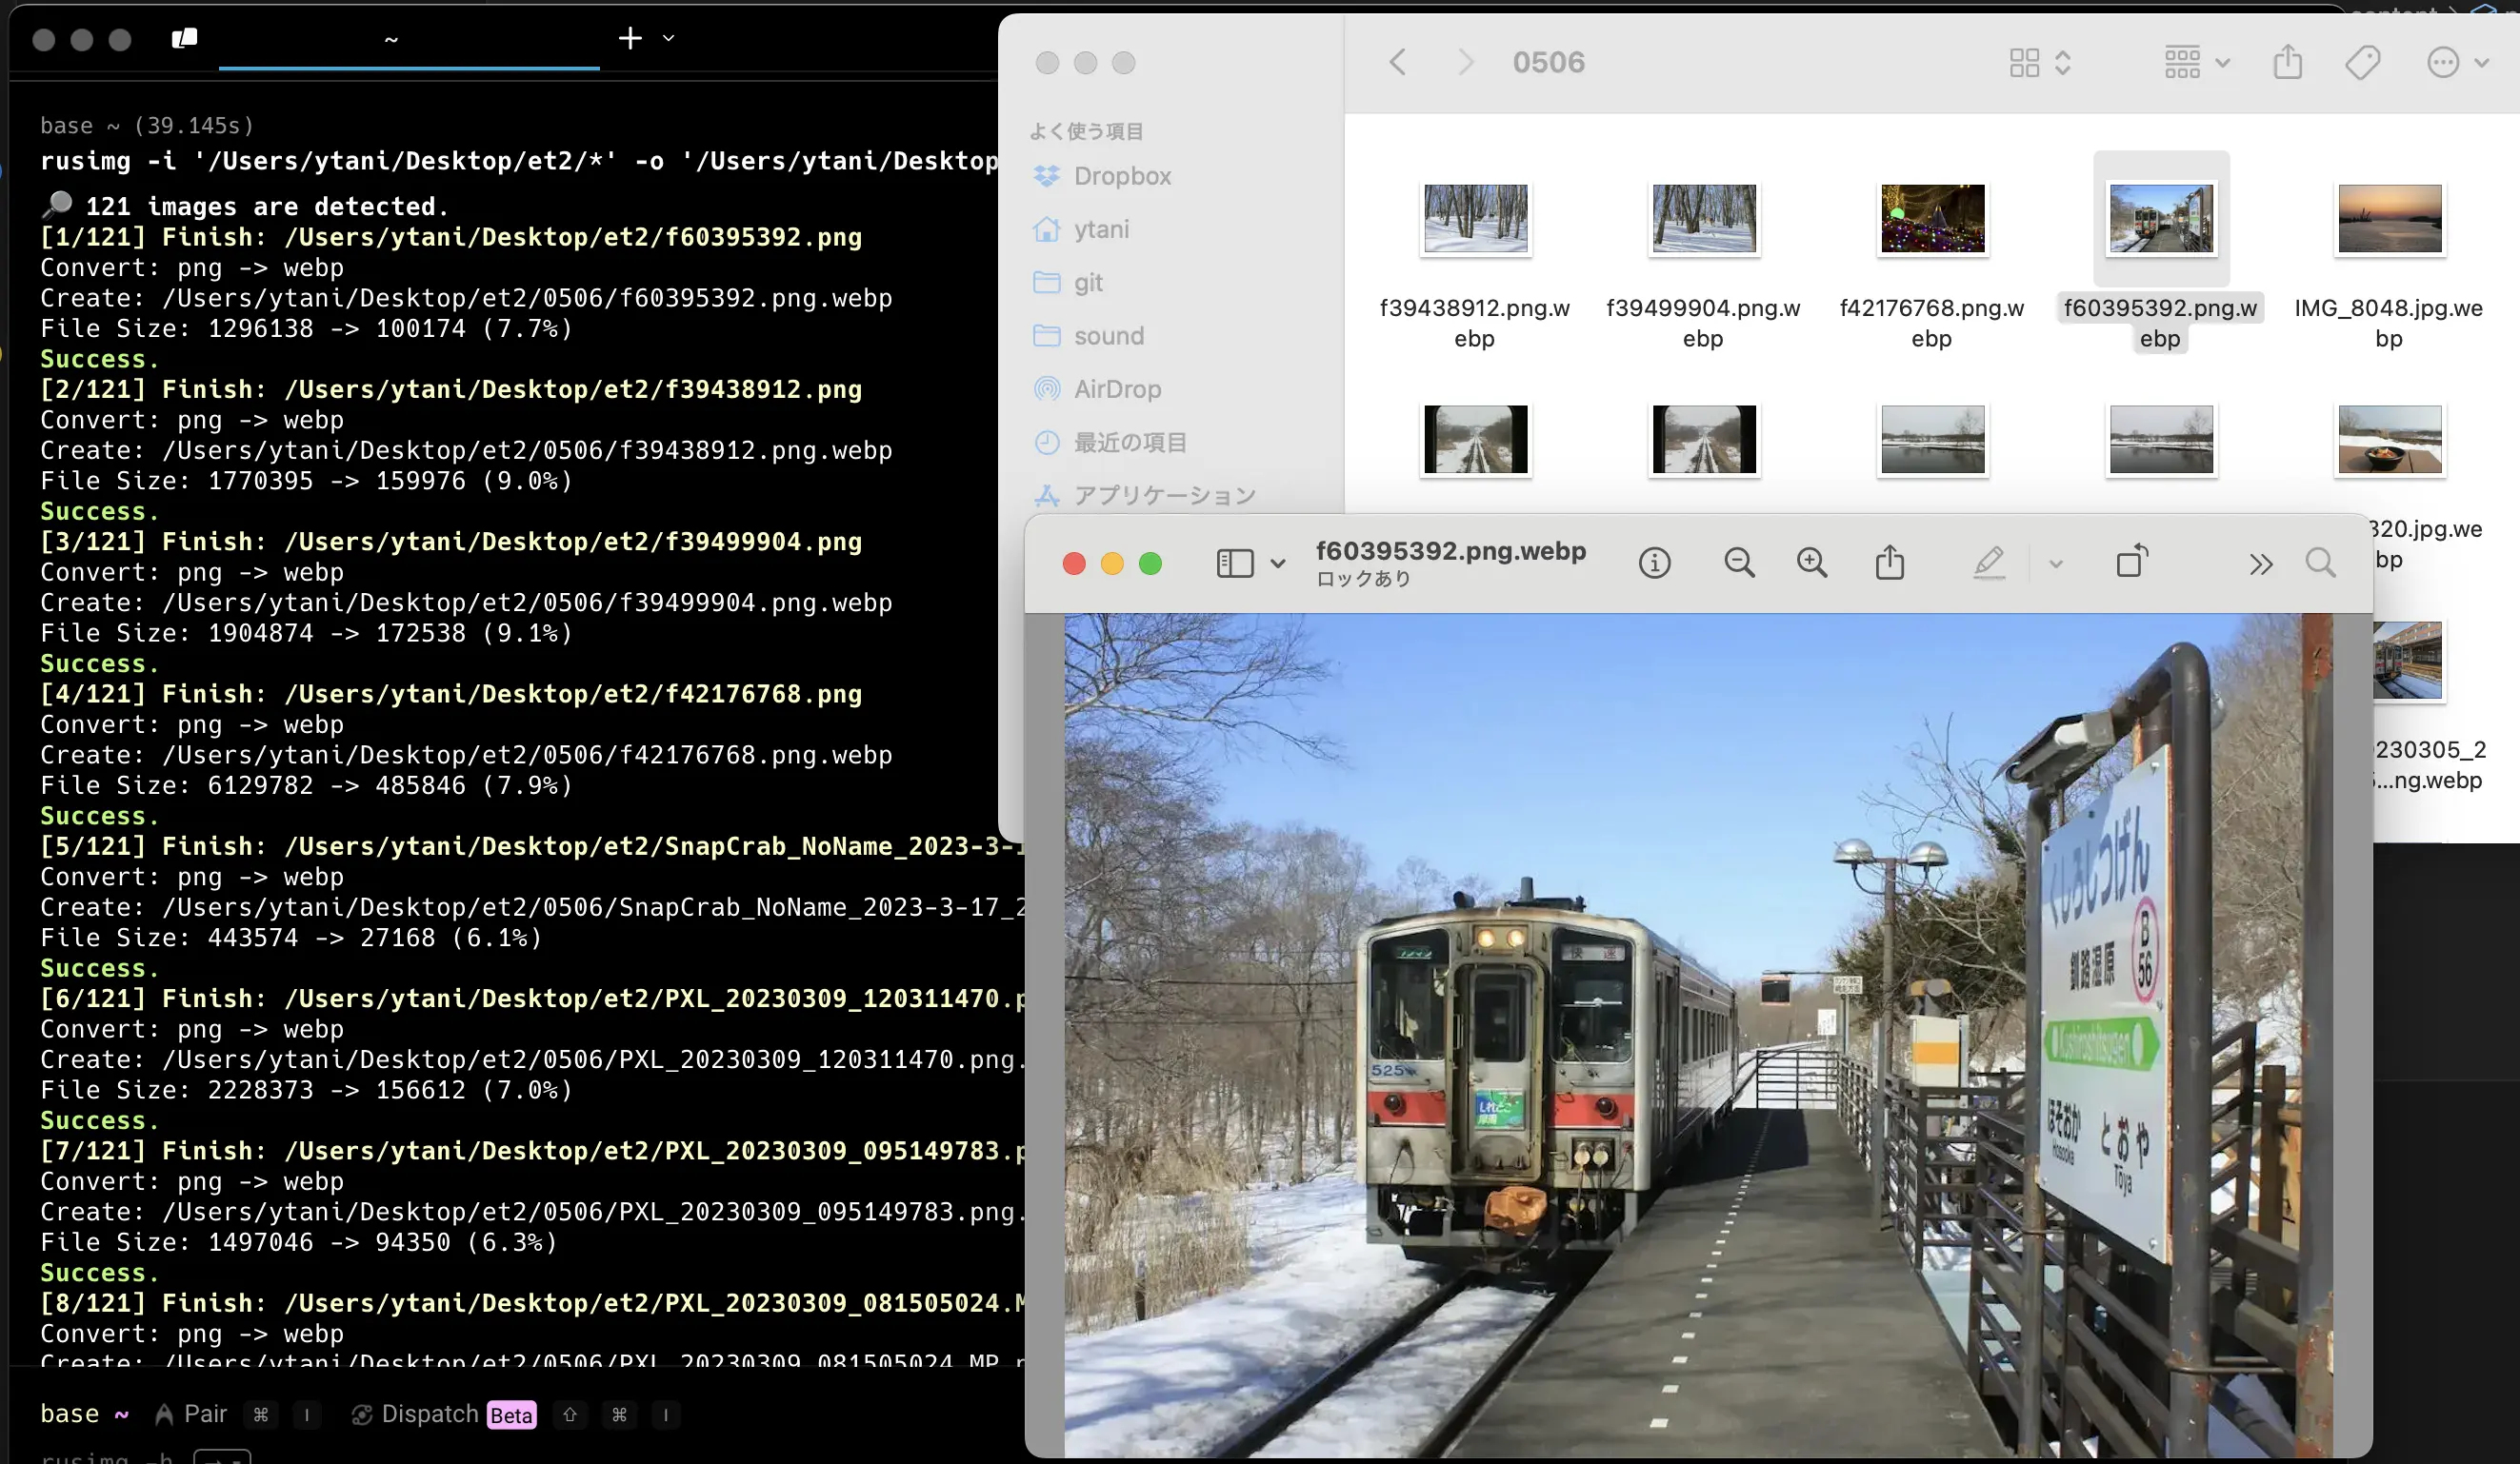Image resolution: width=2520 pixels, height=1464 pixels.
Task: Expand the markup options chevron in Preview
Action: click(2055, 564)
